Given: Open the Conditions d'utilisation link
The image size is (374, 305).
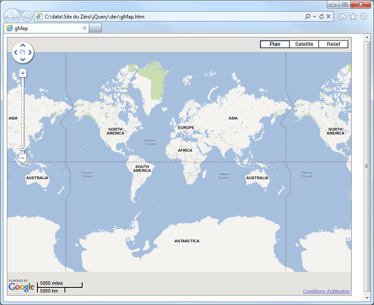Looking at the screenshot, I should pyautogui.click(x=326, y=291).
